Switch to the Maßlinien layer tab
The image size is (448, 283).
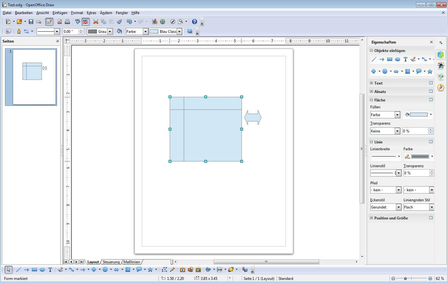click(132, 262)
